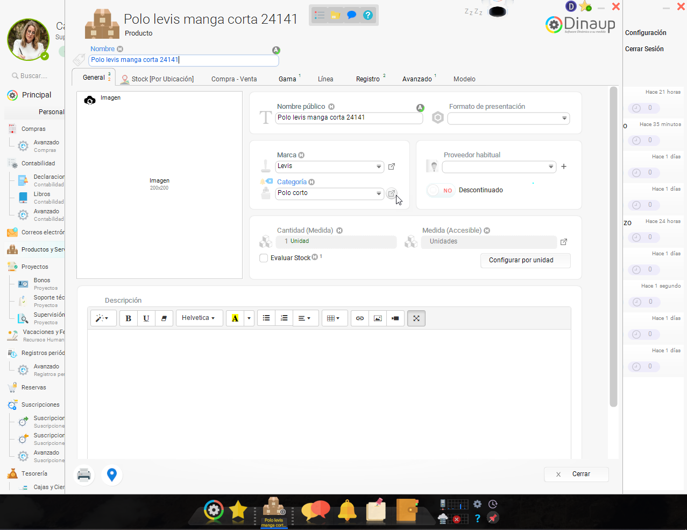This screenshot has width=687, height=530.
Task: Open the Marca external link icon
Action: [x=392, y=166]
